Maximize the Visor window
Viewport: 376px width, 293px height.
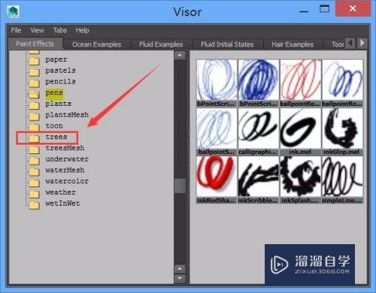[324, 9]
